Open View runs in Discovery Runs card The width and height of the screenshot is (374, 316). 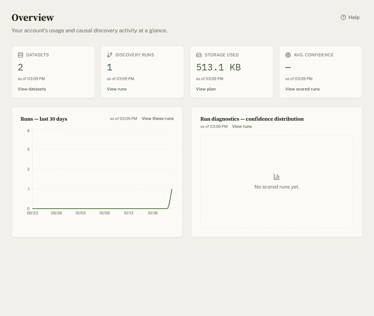click(117, 89)
